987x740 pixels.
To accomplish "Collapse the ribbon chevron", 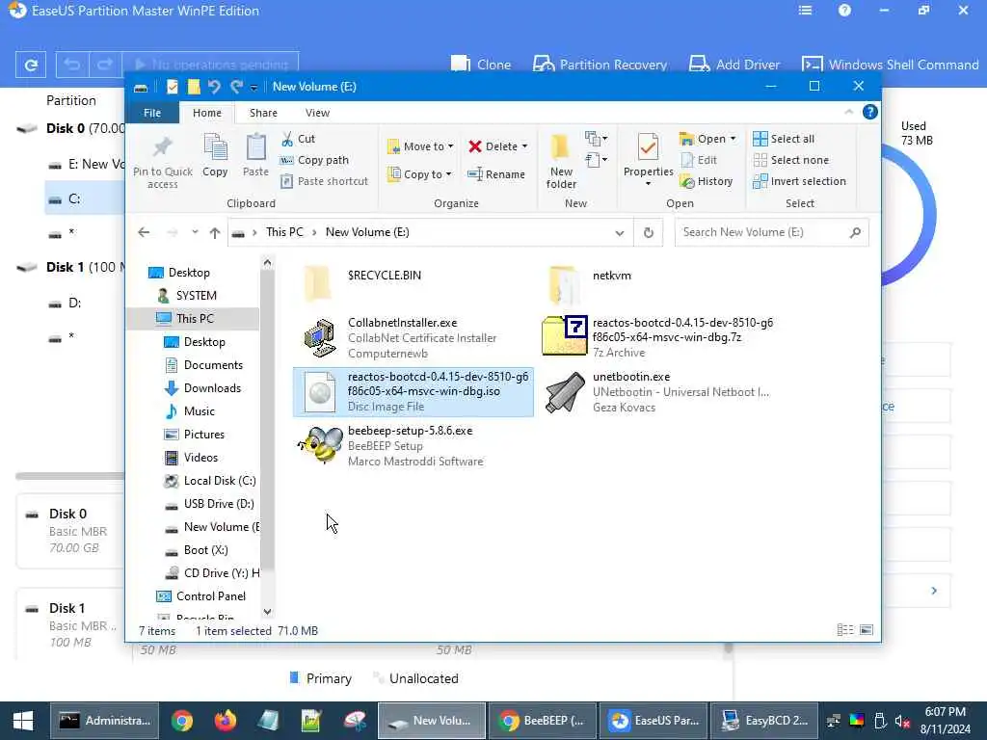I will click(x=848, y=112).
